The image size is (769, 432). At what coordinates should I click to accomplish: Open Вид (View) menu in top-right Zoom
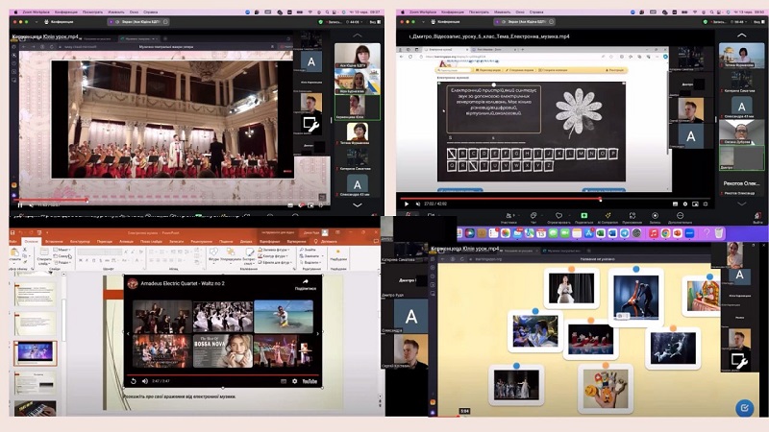coord(759,22)
